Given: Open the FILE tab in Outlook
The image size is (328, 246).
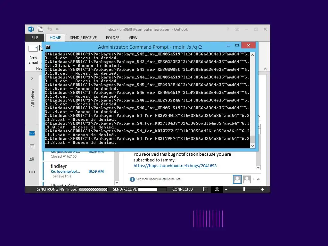Looking at the screenshot, I should pos(35,38).
